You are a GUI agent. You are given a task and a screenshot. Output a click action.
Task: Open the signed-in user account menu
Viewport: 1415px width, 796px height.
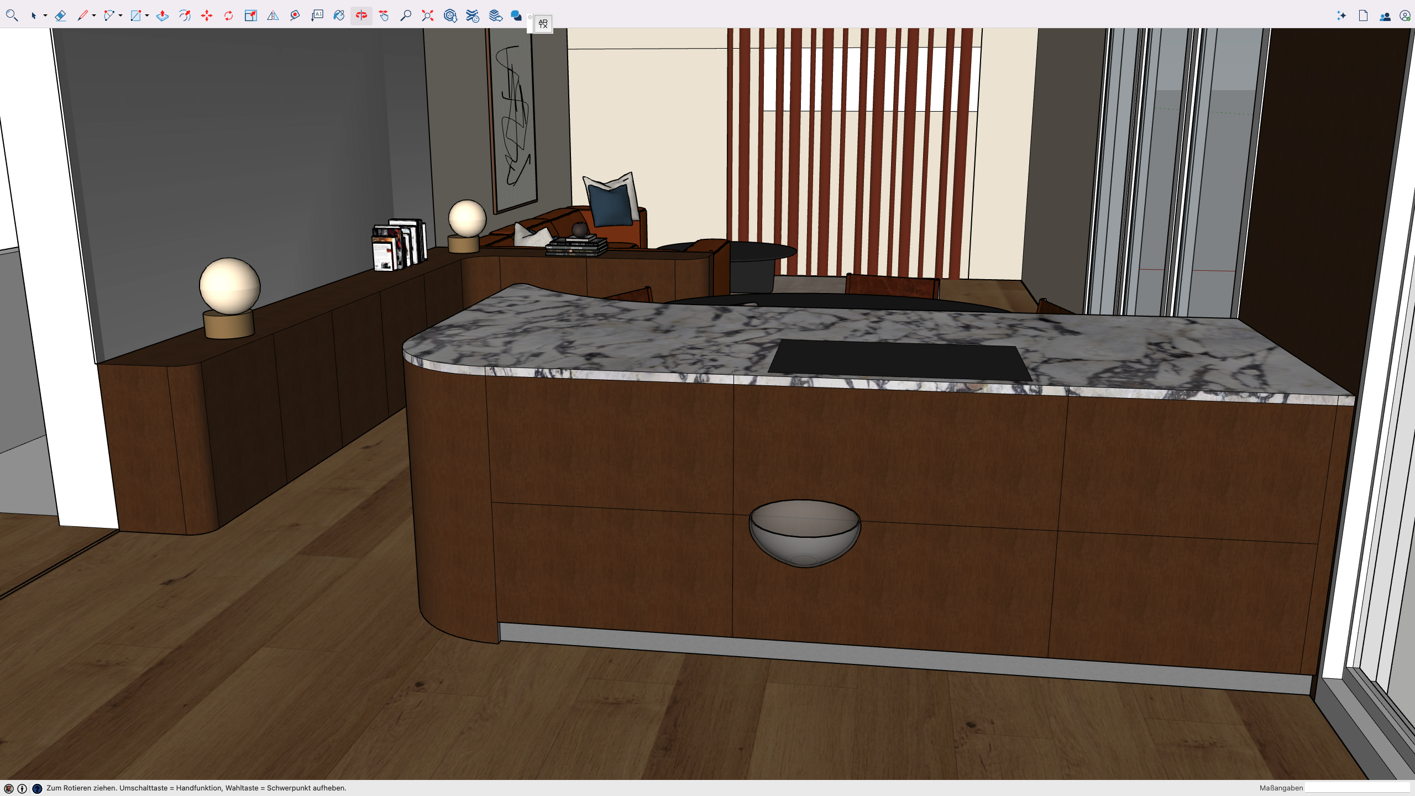(1404, 15)
